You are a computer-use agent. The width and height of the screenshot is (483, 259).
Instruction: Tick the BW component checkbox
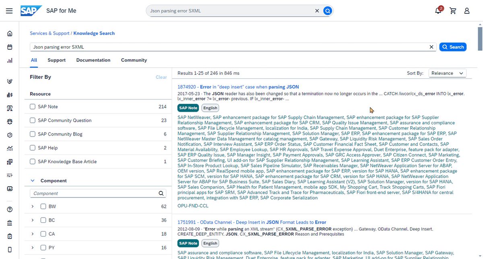coord(43,206)
